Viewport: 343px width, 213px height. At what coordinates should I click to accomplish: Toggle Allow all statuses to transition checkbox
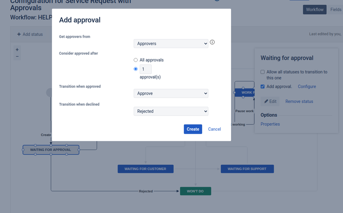(263, 72)
